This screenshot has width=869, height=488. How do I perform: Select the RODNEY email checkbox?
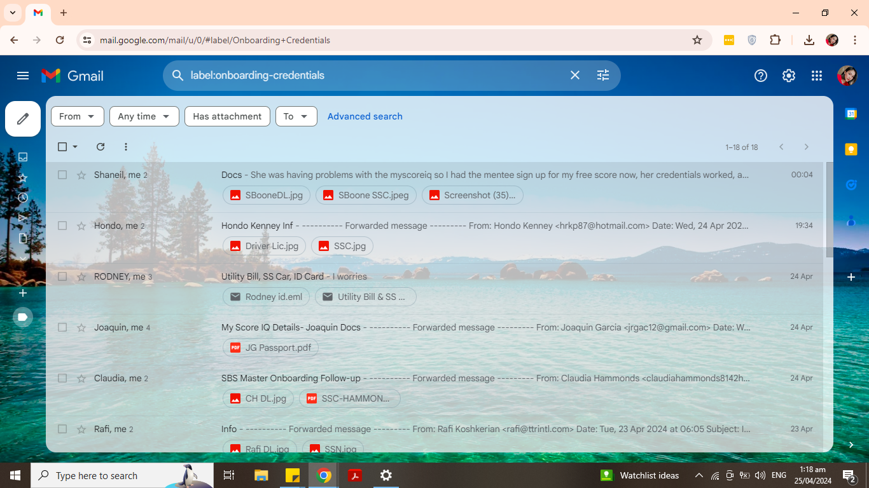pyautogui.click(x=62, y=276)
